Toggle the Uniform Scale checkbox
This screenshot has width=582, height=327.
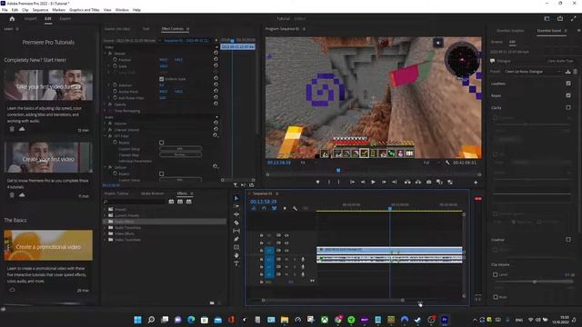pyautogui.click(x=162, y=79)
